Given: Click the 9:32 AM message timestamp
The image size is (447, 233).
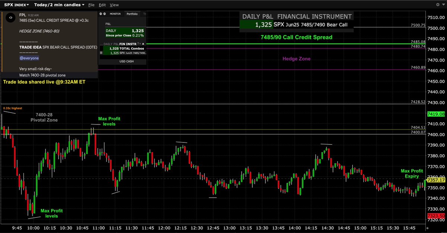Looking at the screenshot, I should click(x=33, y=15).
